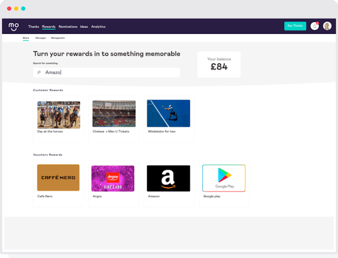Viewport: 338px width, 258px height.
Task: Select the Amazon voucher logo
Action: click(x=168, y=178)
